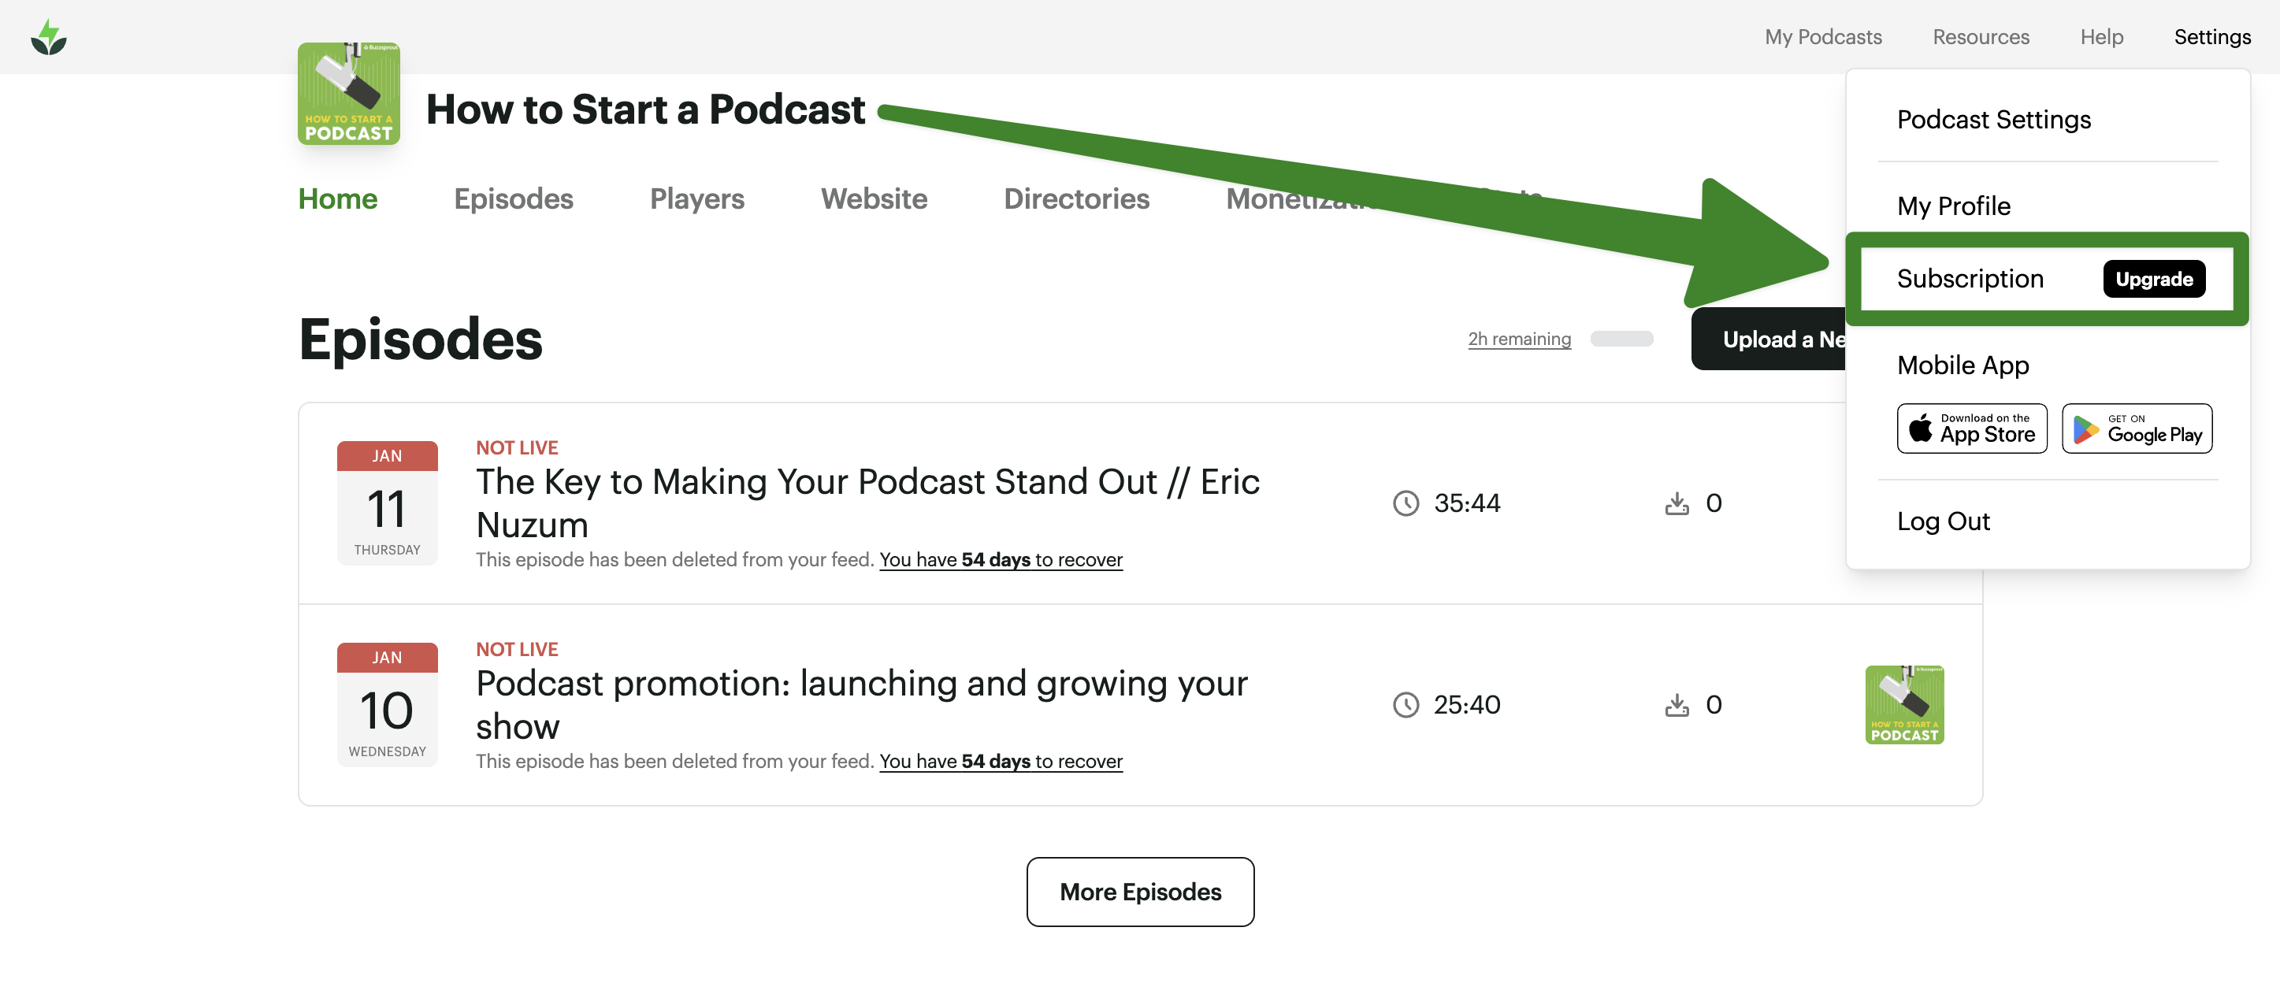Select Podcast Settings from the menu

pos(1993,120)
